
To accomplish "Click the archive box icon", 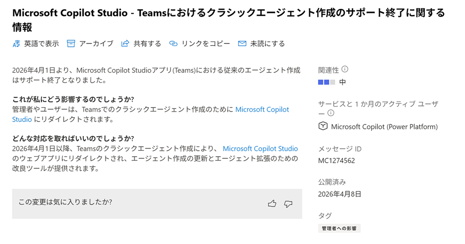I will (x=71, y=44).
